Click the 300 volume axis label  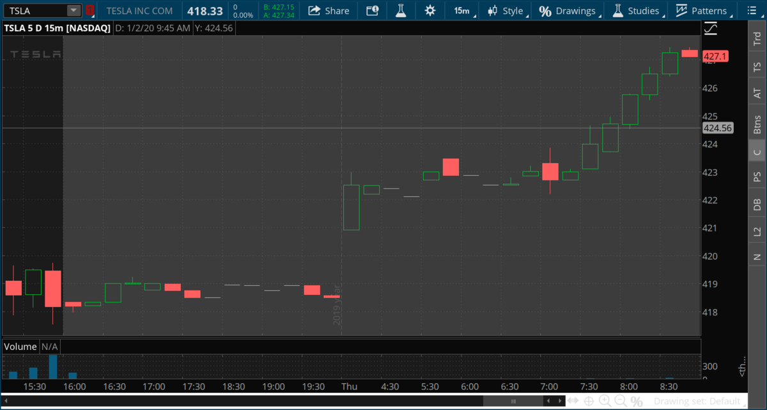click(x=709, y=367)
